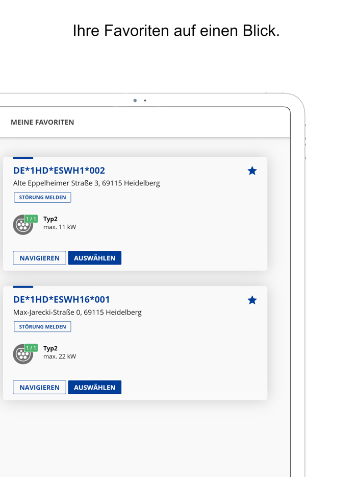
Task: Click Typ2 plug icon of 11 kW charger
Action: [23, 225]
